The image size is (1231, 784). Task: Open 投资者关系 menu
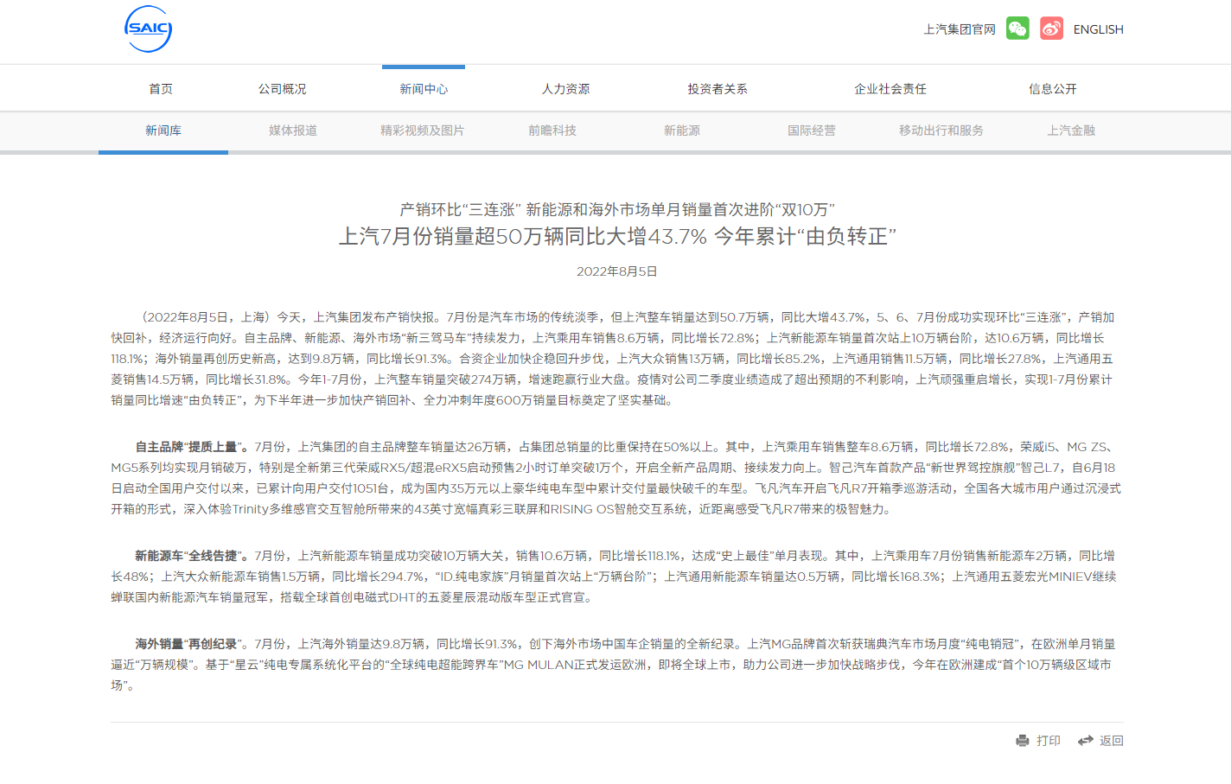click(x=718, y=89)
